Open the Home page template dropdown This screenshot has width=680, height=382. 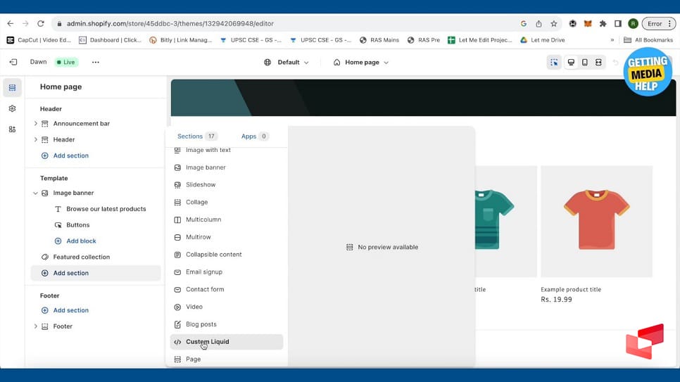(361, 63)
